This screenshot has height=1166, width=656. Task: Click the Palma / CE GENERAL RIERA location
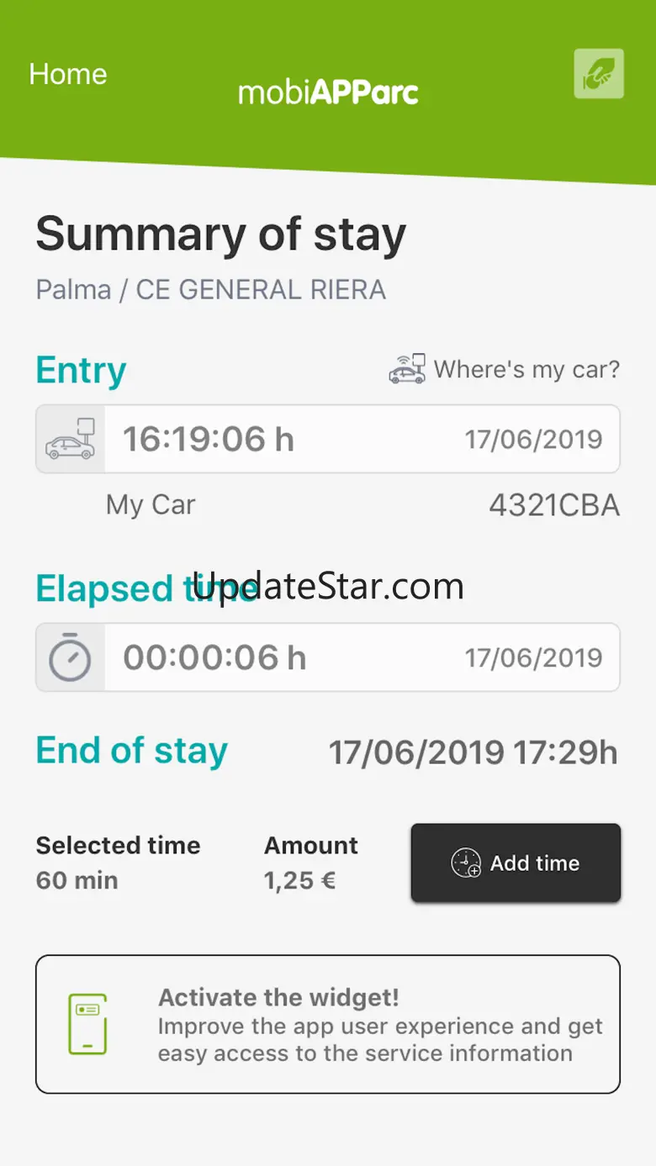pyautogui.click(x=210, y=290)
